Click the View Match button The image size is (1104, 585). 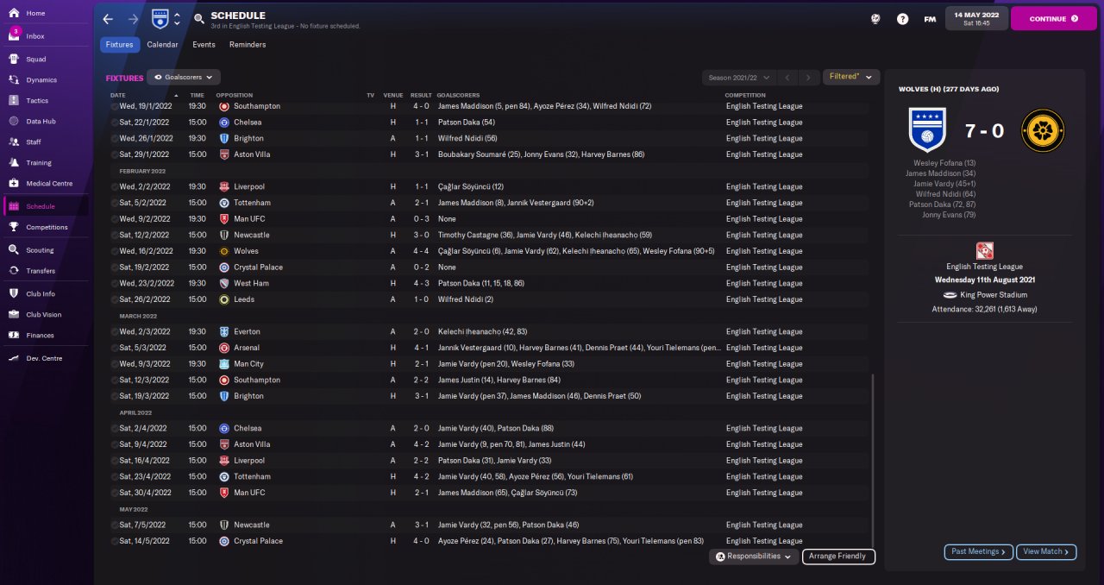(1046, 551)
